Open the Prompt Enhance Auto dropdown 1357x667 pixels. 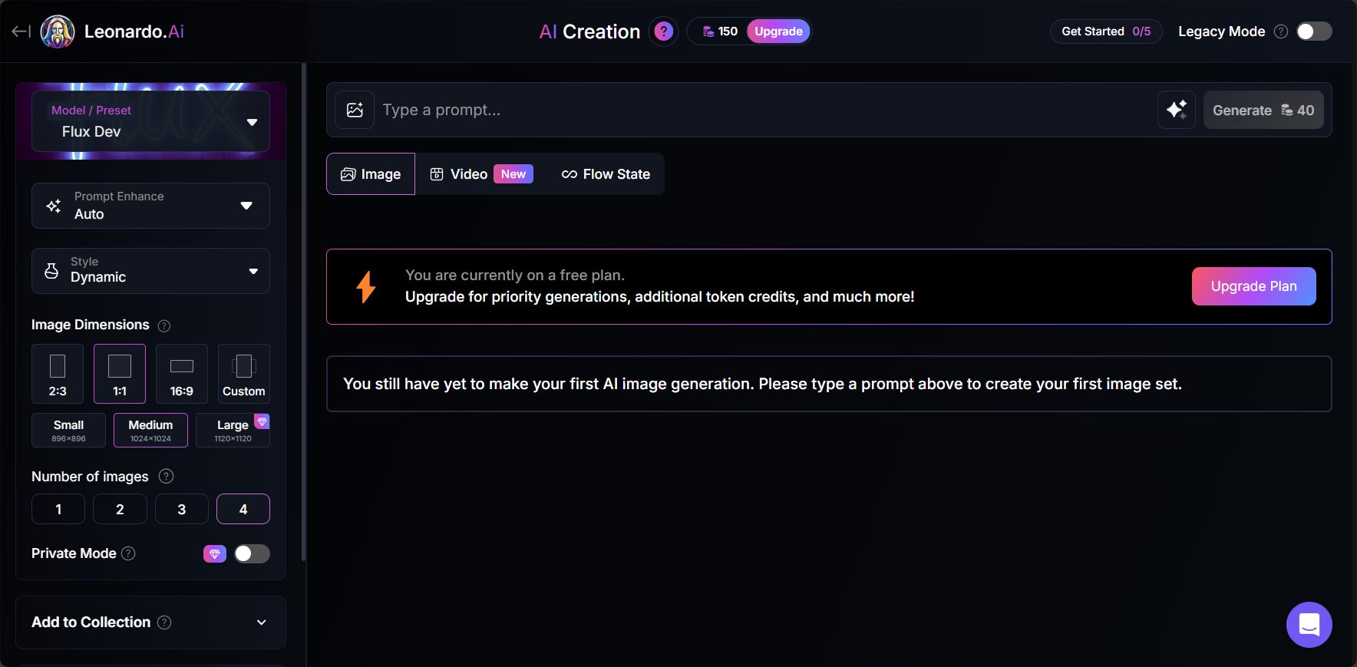(x=150, y=206)
